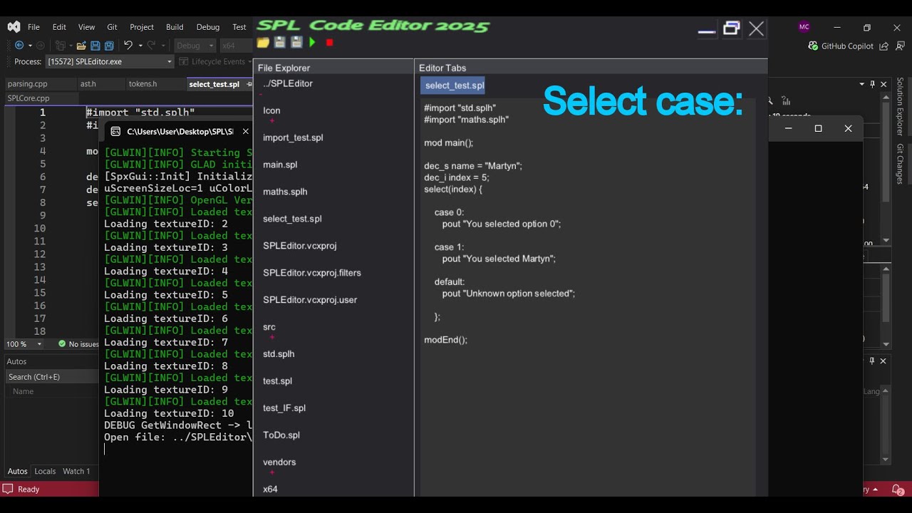Image resolution: width=912 pixels, height=513 pixels.
Task: Open select_test.spl in File Explorer list
Action: point(292,219)
